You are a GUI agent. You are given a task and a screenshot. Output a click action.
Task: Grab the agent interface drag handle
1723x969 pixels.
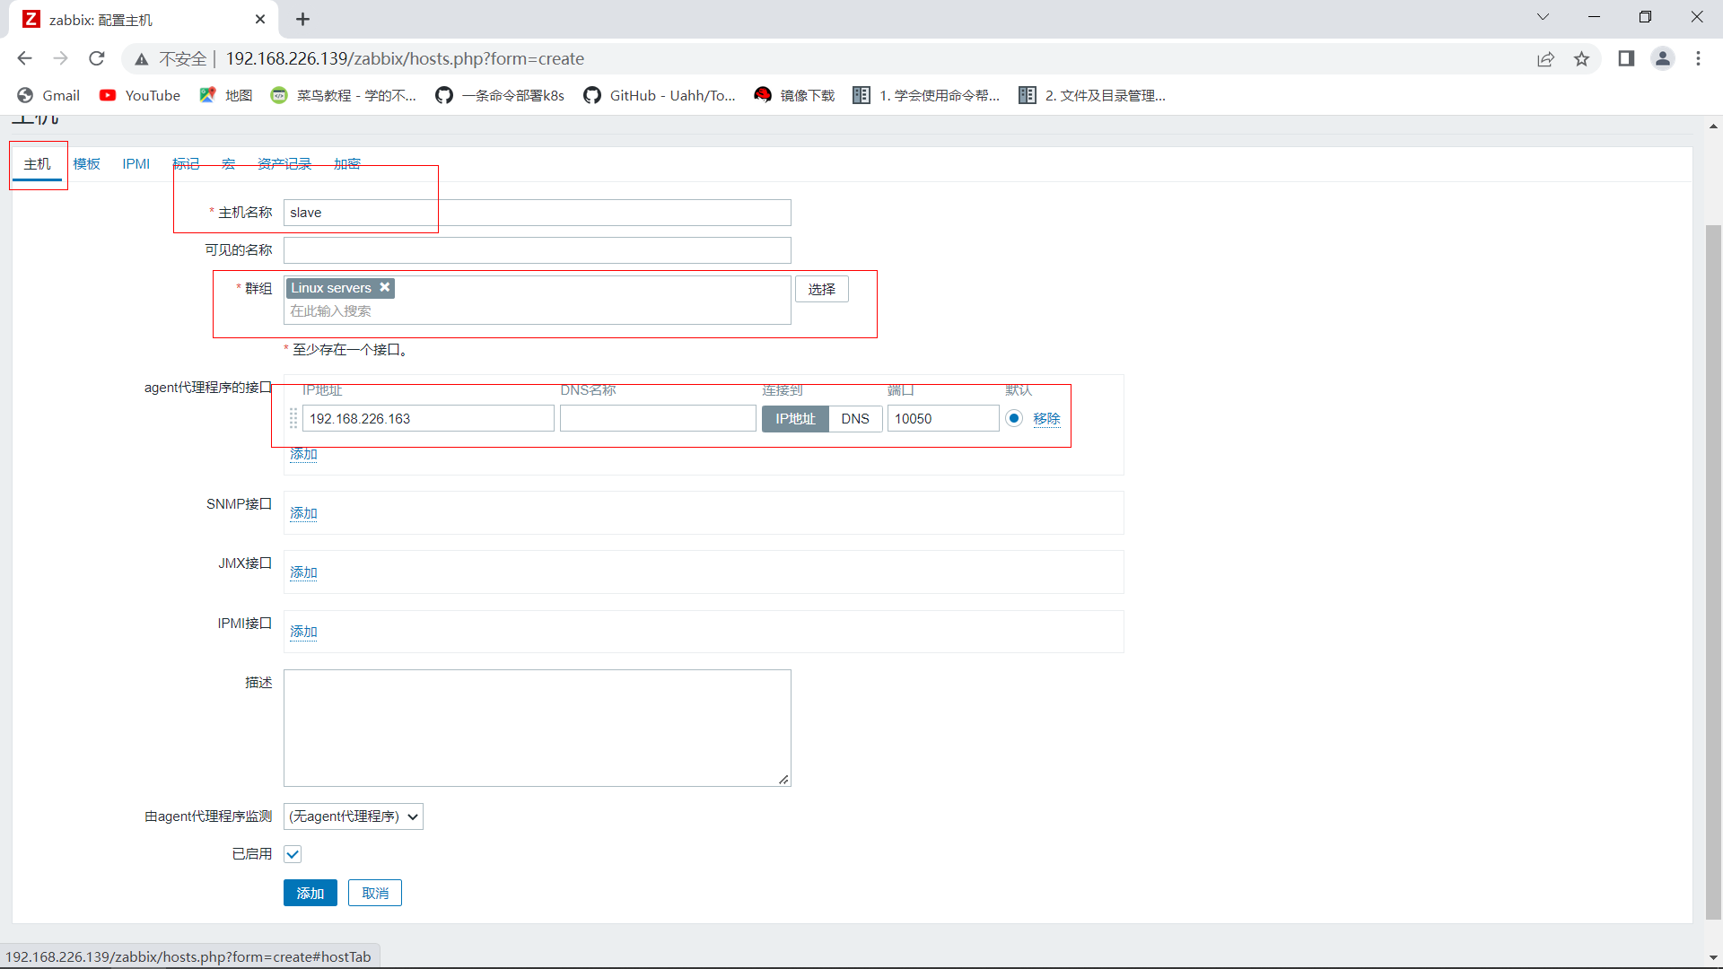pos(293,419)
